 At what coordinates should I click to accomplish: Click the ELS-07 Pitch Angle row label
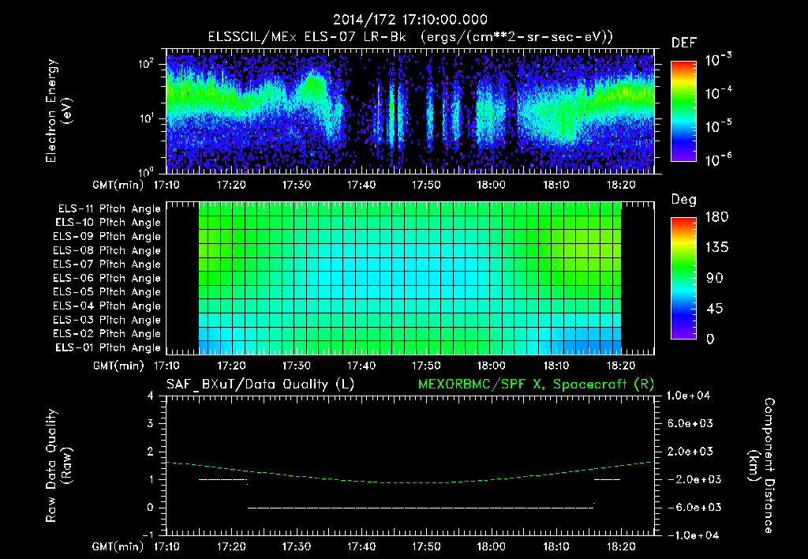pos(107,264)
